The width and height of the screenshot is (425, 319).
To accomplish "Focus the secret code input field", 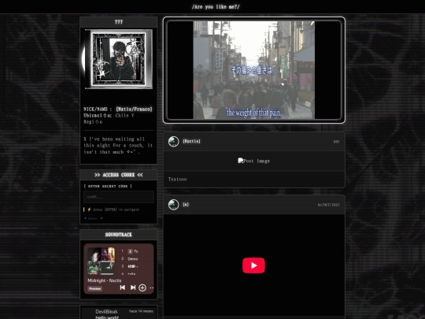I will [x=119, y=197].
